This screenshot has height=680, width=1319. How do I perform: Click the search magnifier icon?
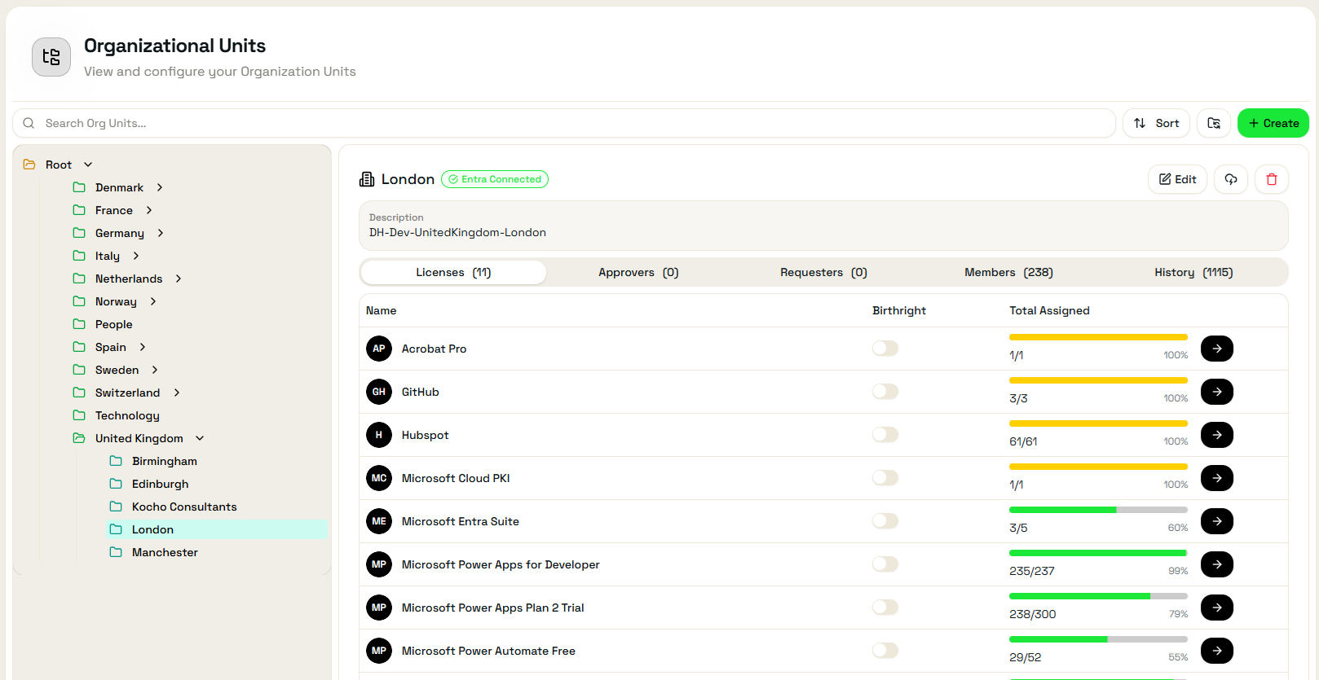(x=29, y=123)
